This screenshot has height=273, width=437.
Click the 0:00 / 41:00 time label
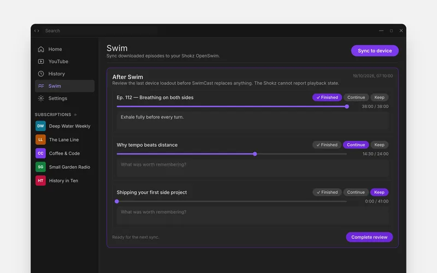376,201
